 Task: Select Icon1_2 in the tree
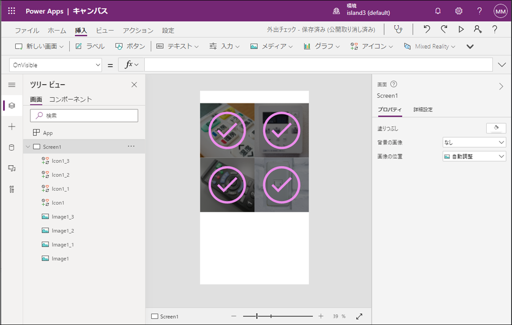point(60,175)
